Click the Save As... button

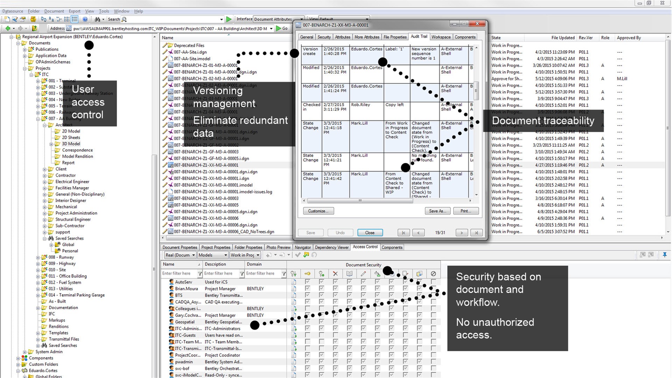(437, 211)
